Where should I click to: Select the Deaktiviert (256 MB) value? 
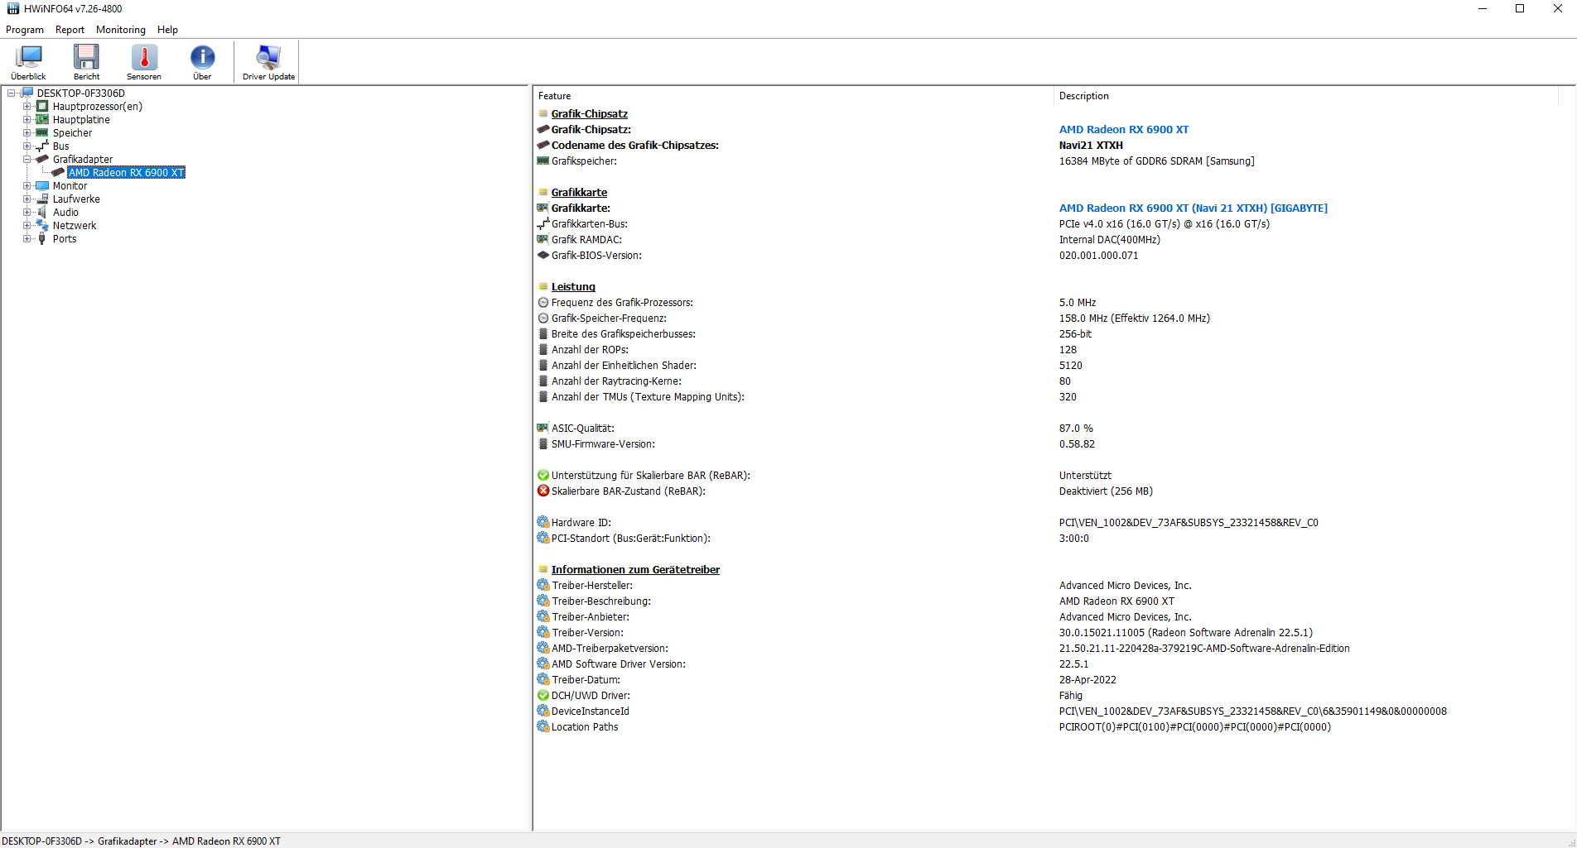[1106, 491]
